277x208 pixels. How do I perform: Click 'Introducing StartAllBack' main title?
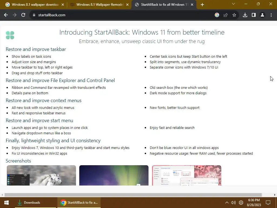[142, 32]
